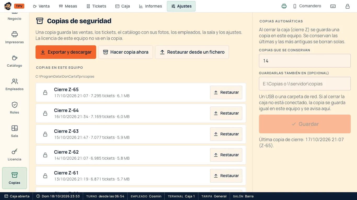The height and width of the screenshot is (200, 357).
Task: Click Exportar y descargar button
Action: click(x=66, y=52)
